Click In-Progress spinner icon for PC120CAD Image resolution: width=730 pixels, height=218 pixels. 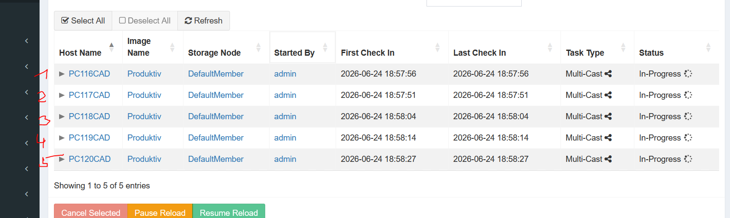[x=688, y=159]
